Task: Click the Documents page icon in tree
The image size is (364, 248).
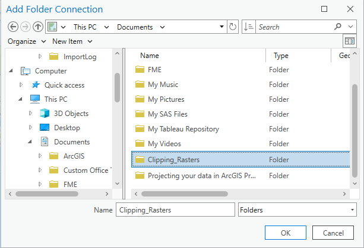Action: (x=45, y=141)
